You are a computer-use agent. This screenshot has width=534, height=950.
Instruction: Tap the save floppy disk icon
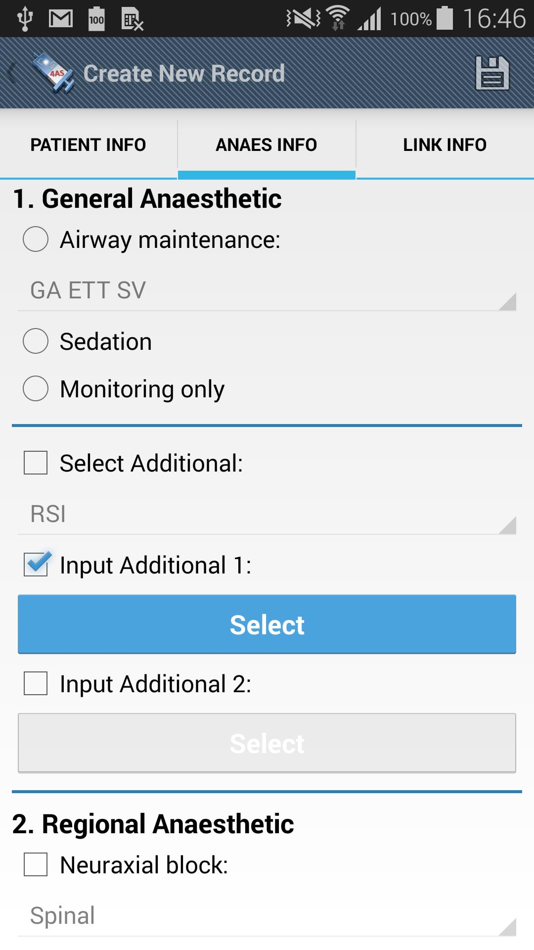tap(492, 73)
